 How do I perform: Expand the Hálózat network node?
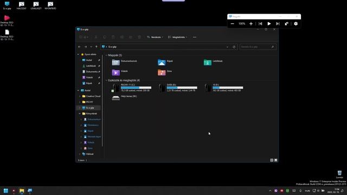80,154
